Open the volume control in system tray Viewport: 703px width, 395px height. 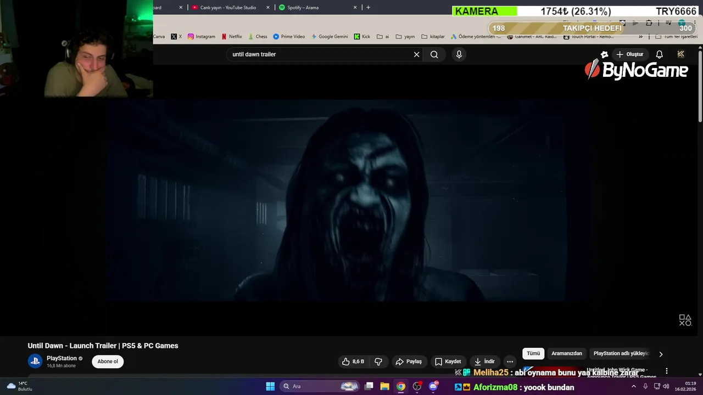click(x=666, y=386)
